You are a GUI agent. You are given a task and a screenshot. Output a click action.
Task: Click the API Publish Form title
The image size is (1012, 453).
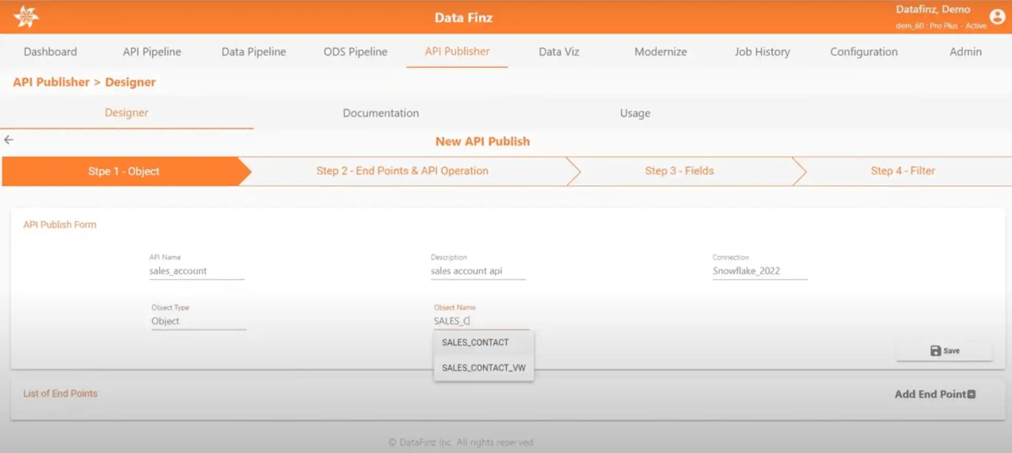[x=60, y=225]
